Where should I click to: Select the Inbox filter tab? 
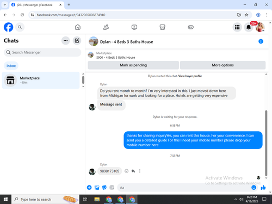(x=11, y=66)
